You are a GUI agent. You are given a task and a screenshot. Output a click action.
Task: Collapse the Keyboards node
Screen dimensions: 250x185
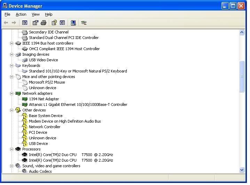(11, 65)
